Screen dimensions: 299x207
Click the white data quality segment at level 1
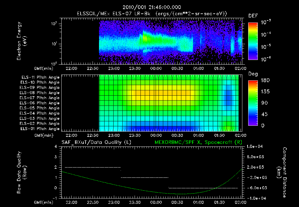pos(145,177)
